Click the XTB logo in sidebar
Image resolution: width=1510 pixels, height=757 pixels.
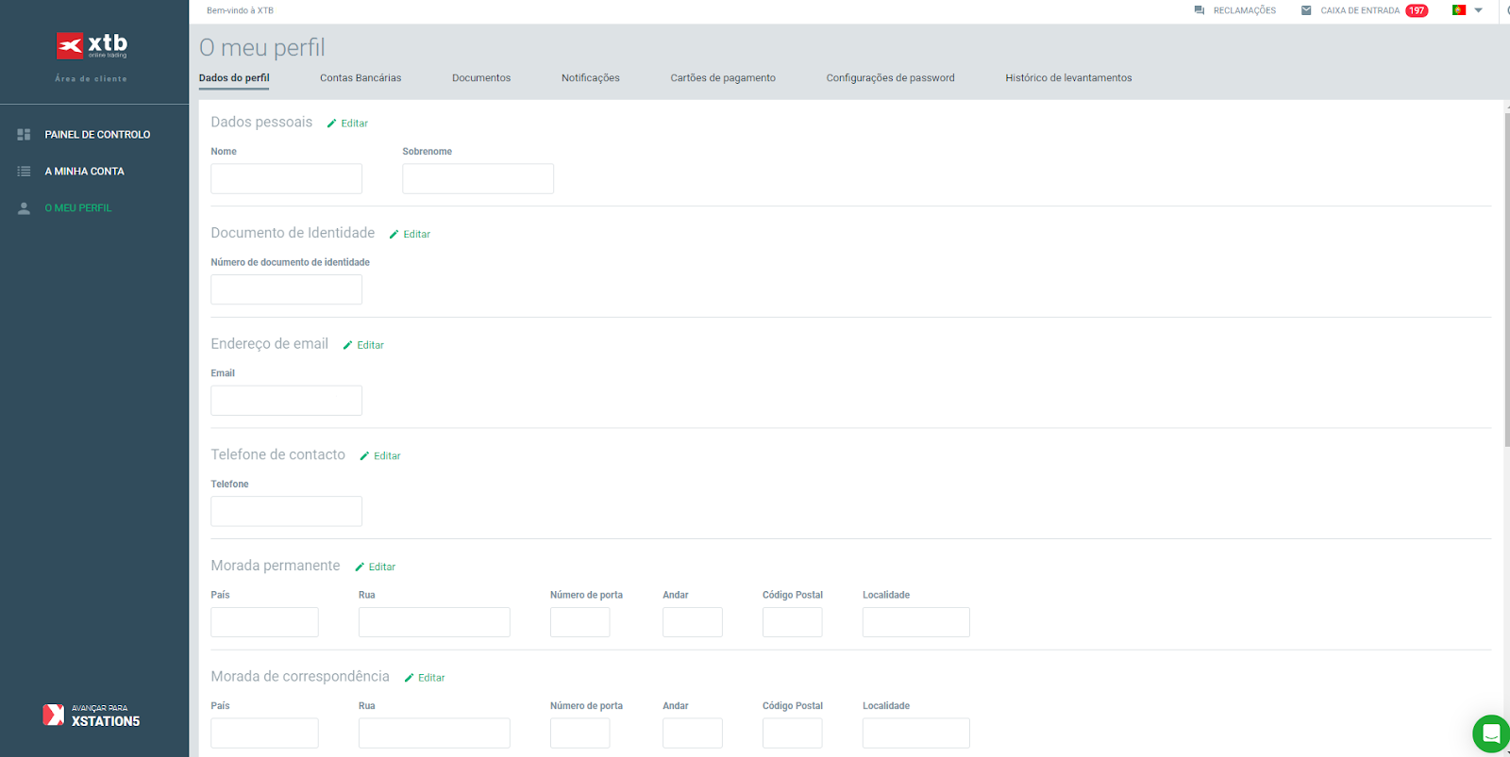(x=92, y=45)
